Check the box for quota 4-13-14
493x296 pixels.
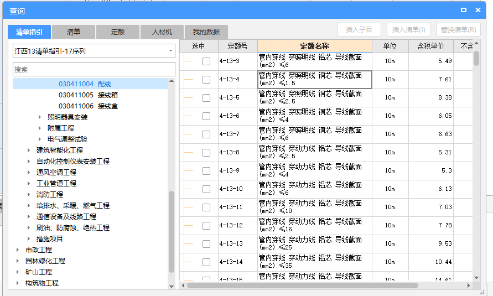tap(206, 262)
